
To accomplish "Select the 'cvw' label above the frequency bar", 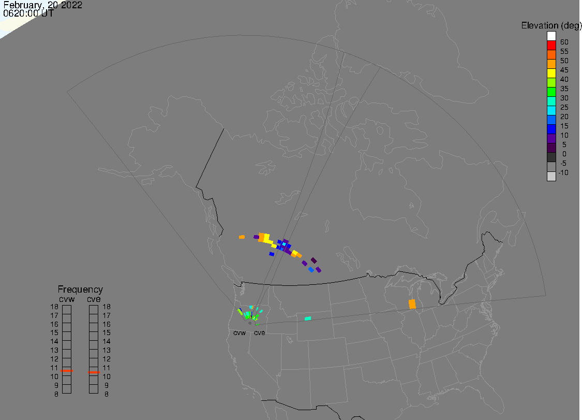I will click(67, 299).
